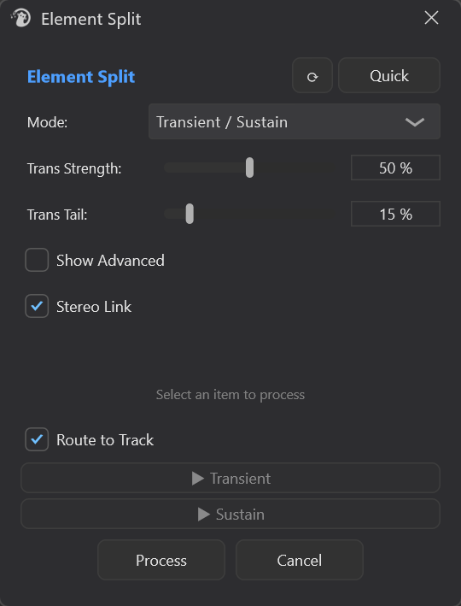Click the 'Select an item to process' status text

(230, 395)
